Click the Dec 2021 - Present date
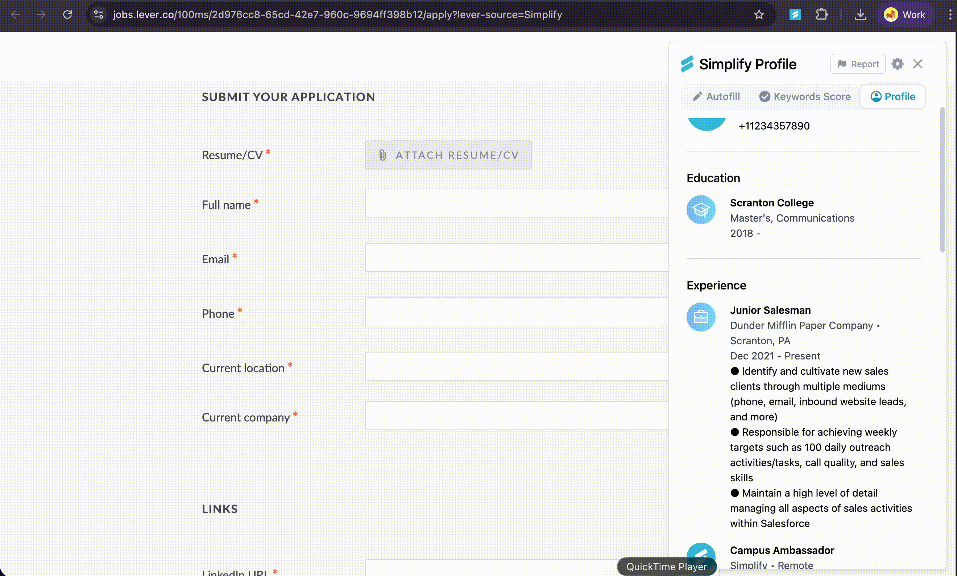957x576 pixels. click(775, 355)
